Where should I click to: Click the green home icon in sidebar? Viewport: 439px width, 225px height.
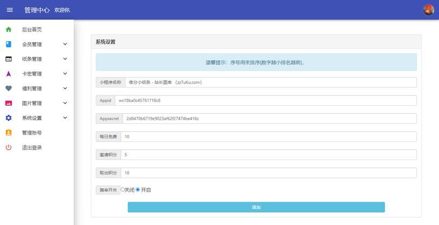tap(9, 30)
